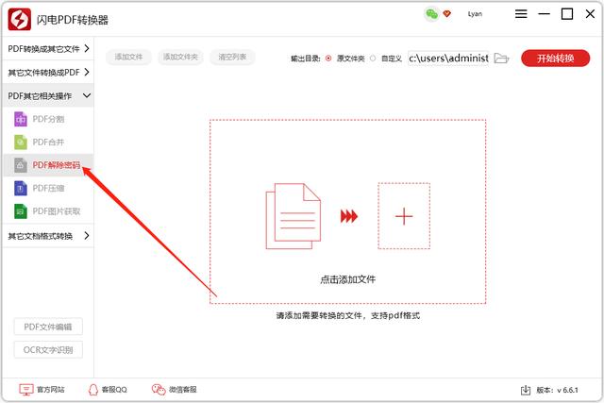Click the plus add-file box
Image resolution: width=604 pixels, height=403 pixels.
[x=404, y=216]
